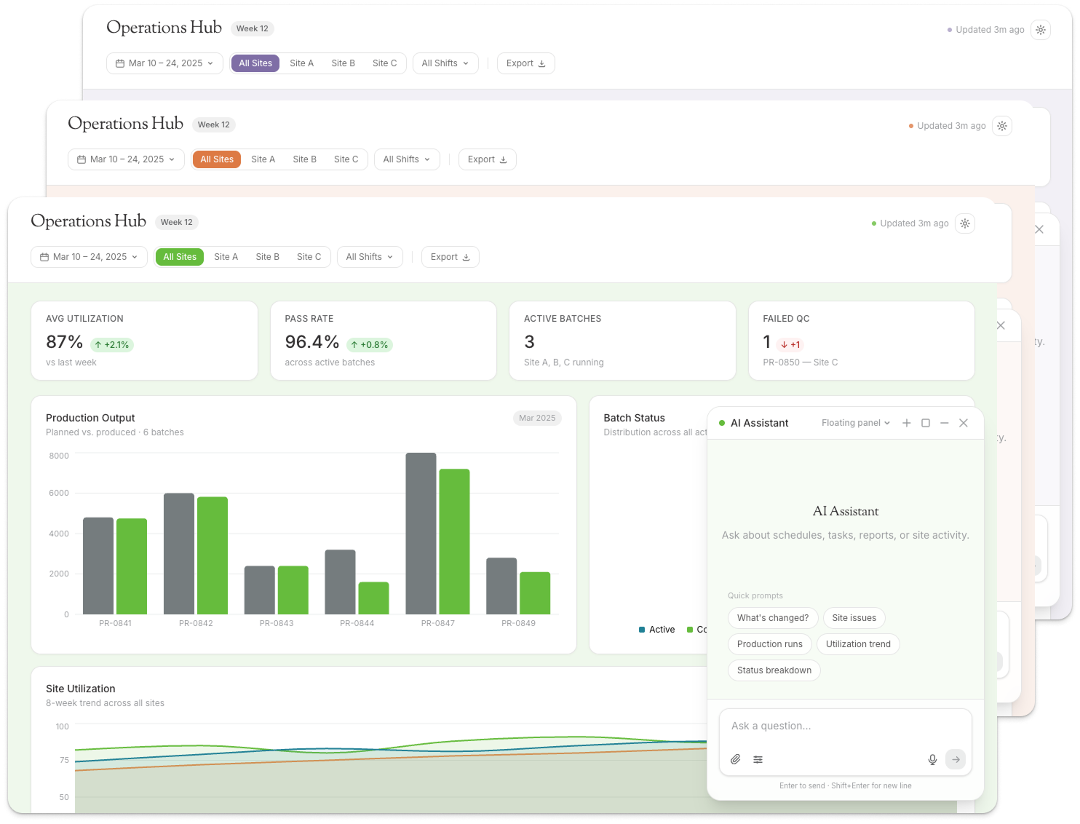Maximize the AI Assistant panel square icon

point(926,423)
